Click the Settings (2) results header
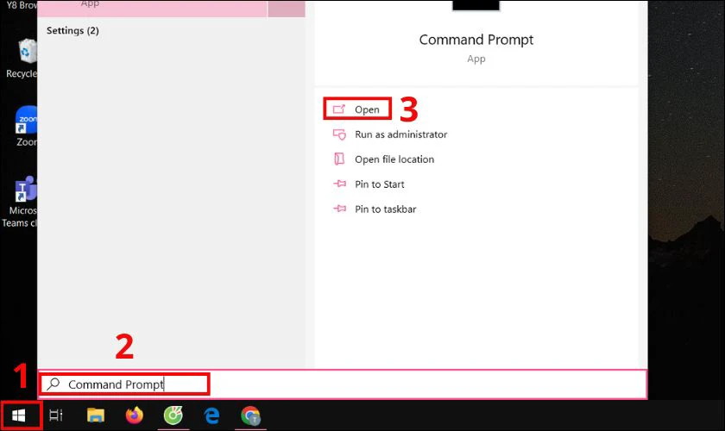The height and width of the screenshot is (431, 725). tap(72, 30)
